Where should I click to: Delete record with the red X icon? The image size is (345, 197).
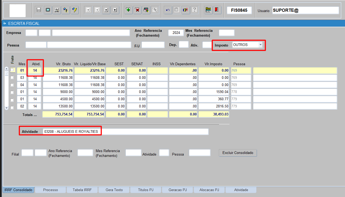(x=137, y=10)
